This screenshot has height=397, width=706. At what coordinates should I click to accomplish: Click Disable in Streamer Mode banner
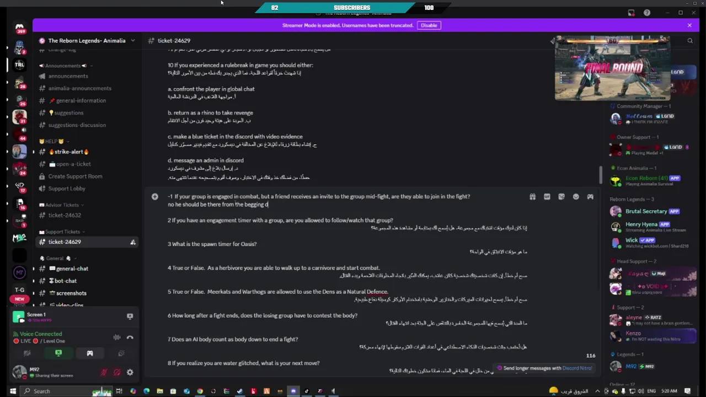point(429,25)
